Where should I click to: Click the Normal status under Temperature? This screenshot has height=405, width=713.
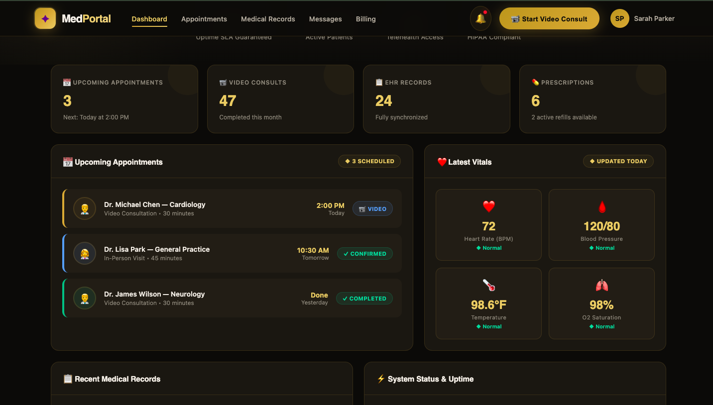coord(489,326)
